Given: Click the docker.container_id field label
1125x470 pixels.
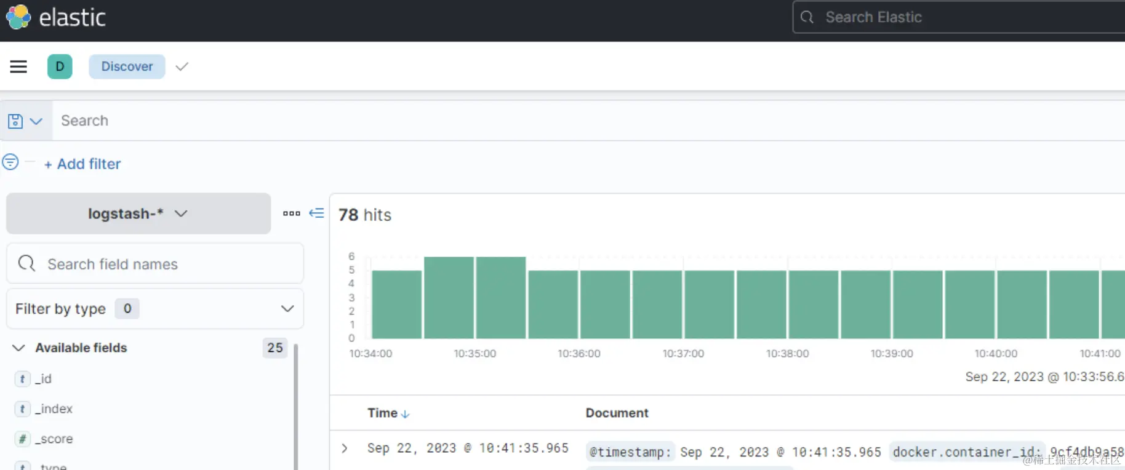Looking at the screenshot, I should [x=967, y=452].
